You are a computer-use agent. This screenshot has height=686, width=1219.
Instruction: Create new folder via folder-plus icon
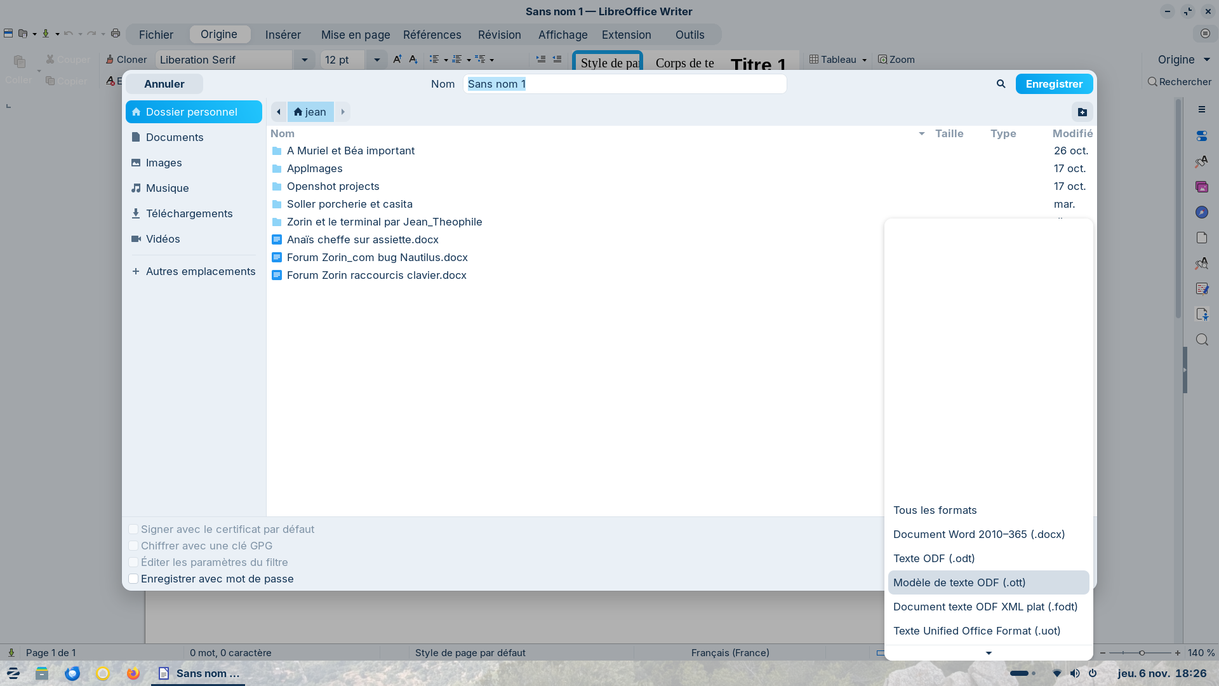(x=1082, y=112)
